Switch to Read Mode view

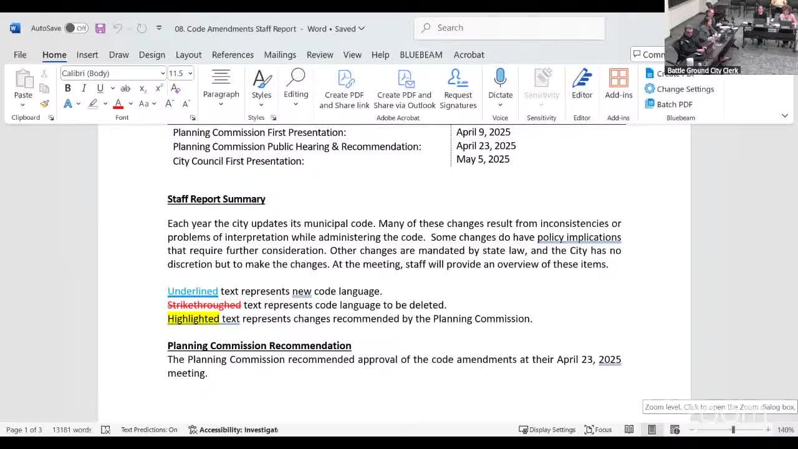point(629,430)
